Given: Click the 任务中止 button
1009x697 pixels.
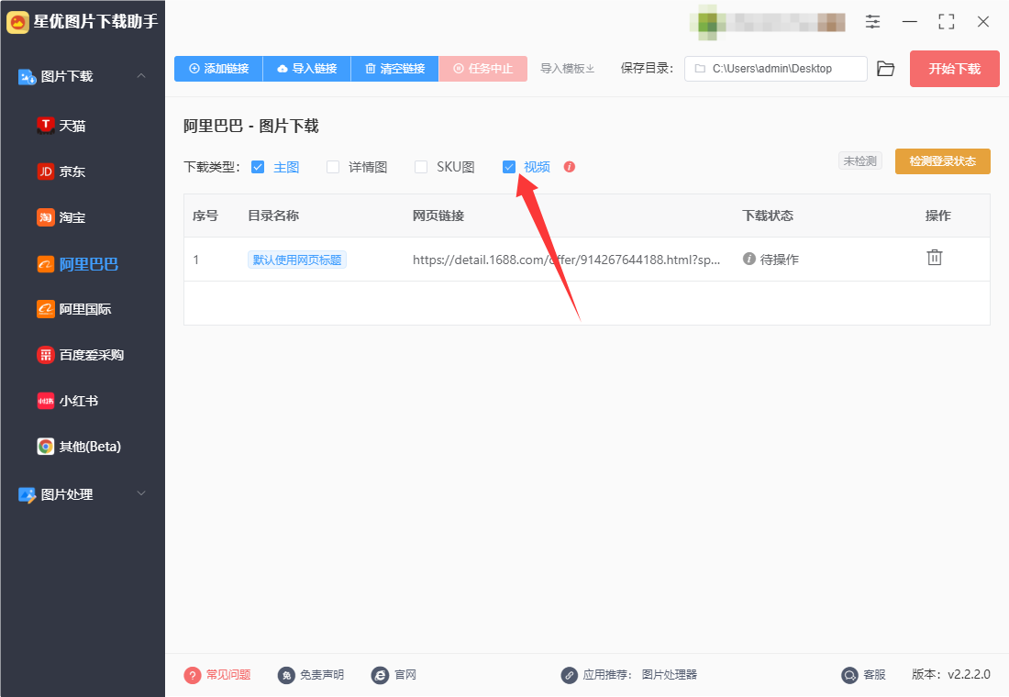Looking at the screenshot, I should [x=482, y=69].
